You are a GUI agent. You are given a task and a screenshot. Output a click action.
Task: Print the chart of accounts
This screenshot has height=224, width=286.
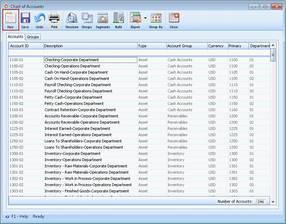tap(54, 20)
